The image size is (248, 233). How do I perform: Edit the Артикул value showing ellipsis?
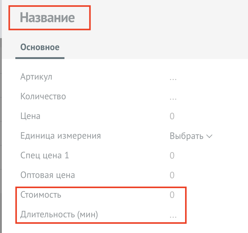173,77
